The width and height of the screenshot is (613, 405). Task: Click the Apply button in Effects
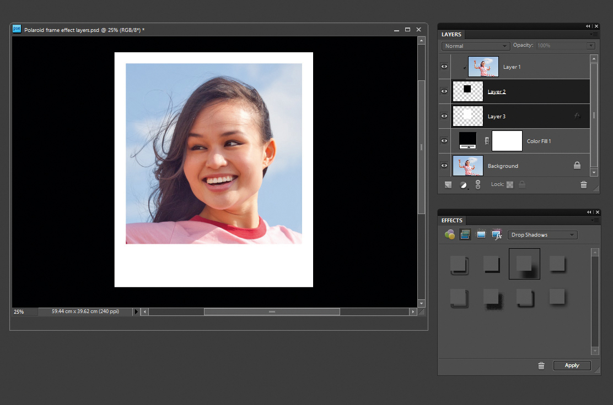(x=572, y=365)
